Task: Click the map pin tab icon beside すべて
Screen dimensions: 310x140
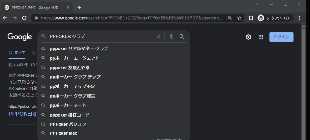Action: click(x=34, y=53)
